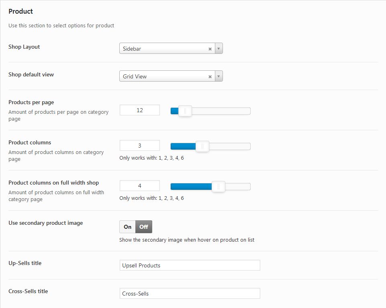Click full width shop columns slider handle
This screenshot has height=308, width=386.
[x=219, y=187]
